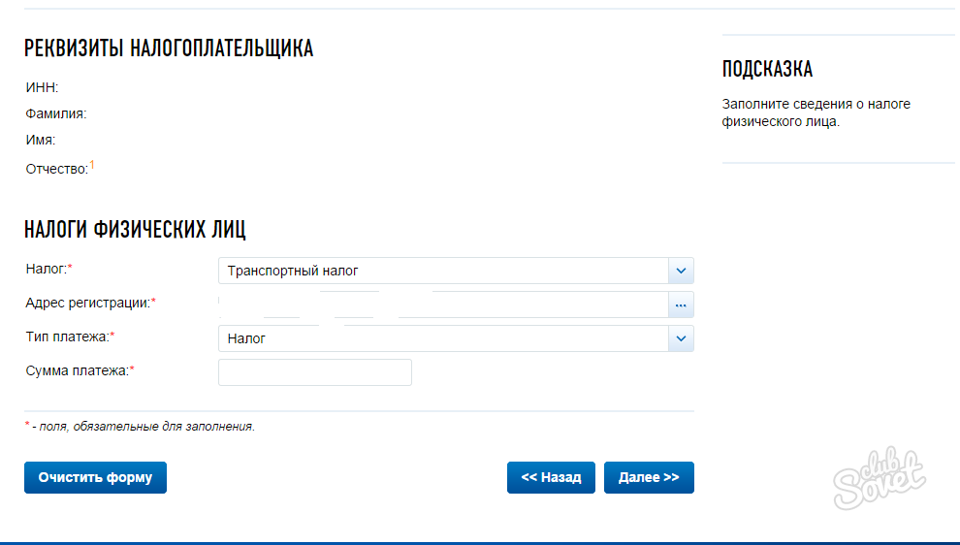Click hint text Заполните сведения о налоге
Image resolution: width=960 pixels, height=545 pixels.
[x=816, y=112]
